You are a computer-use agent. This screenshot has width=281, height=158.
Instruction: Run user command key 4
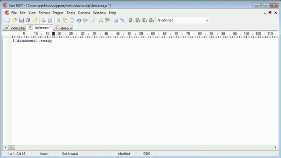[151, 20]
